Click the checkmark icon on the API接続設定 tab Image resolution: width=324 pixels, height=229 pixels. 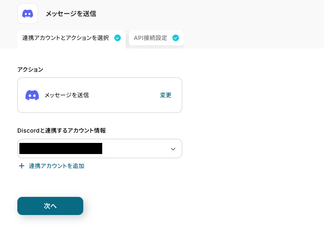(x=176, y=38)
